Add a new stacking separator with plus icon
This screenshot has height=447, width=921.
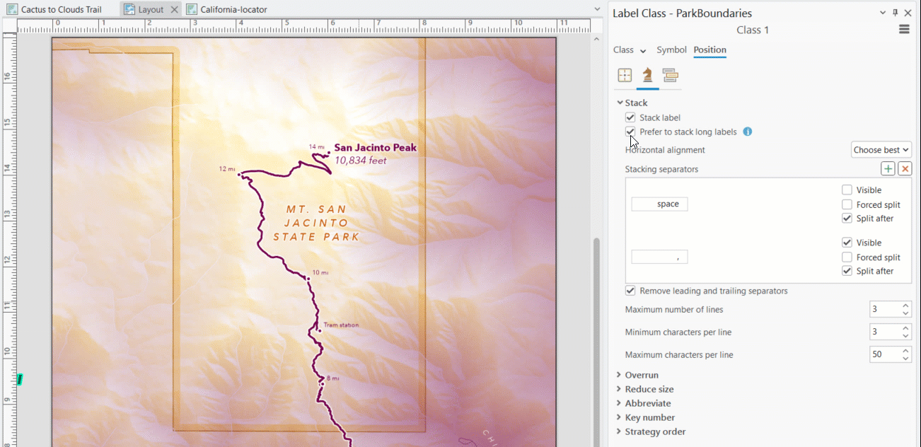(888, 168)
